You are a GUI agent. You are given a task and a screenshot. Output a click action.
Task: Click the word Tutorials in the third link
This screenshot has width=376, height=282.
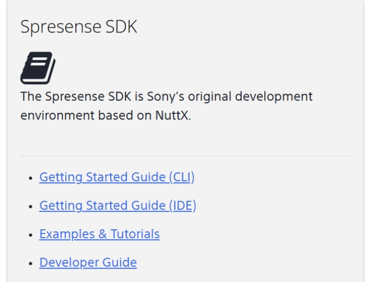[x=135, y=234]
